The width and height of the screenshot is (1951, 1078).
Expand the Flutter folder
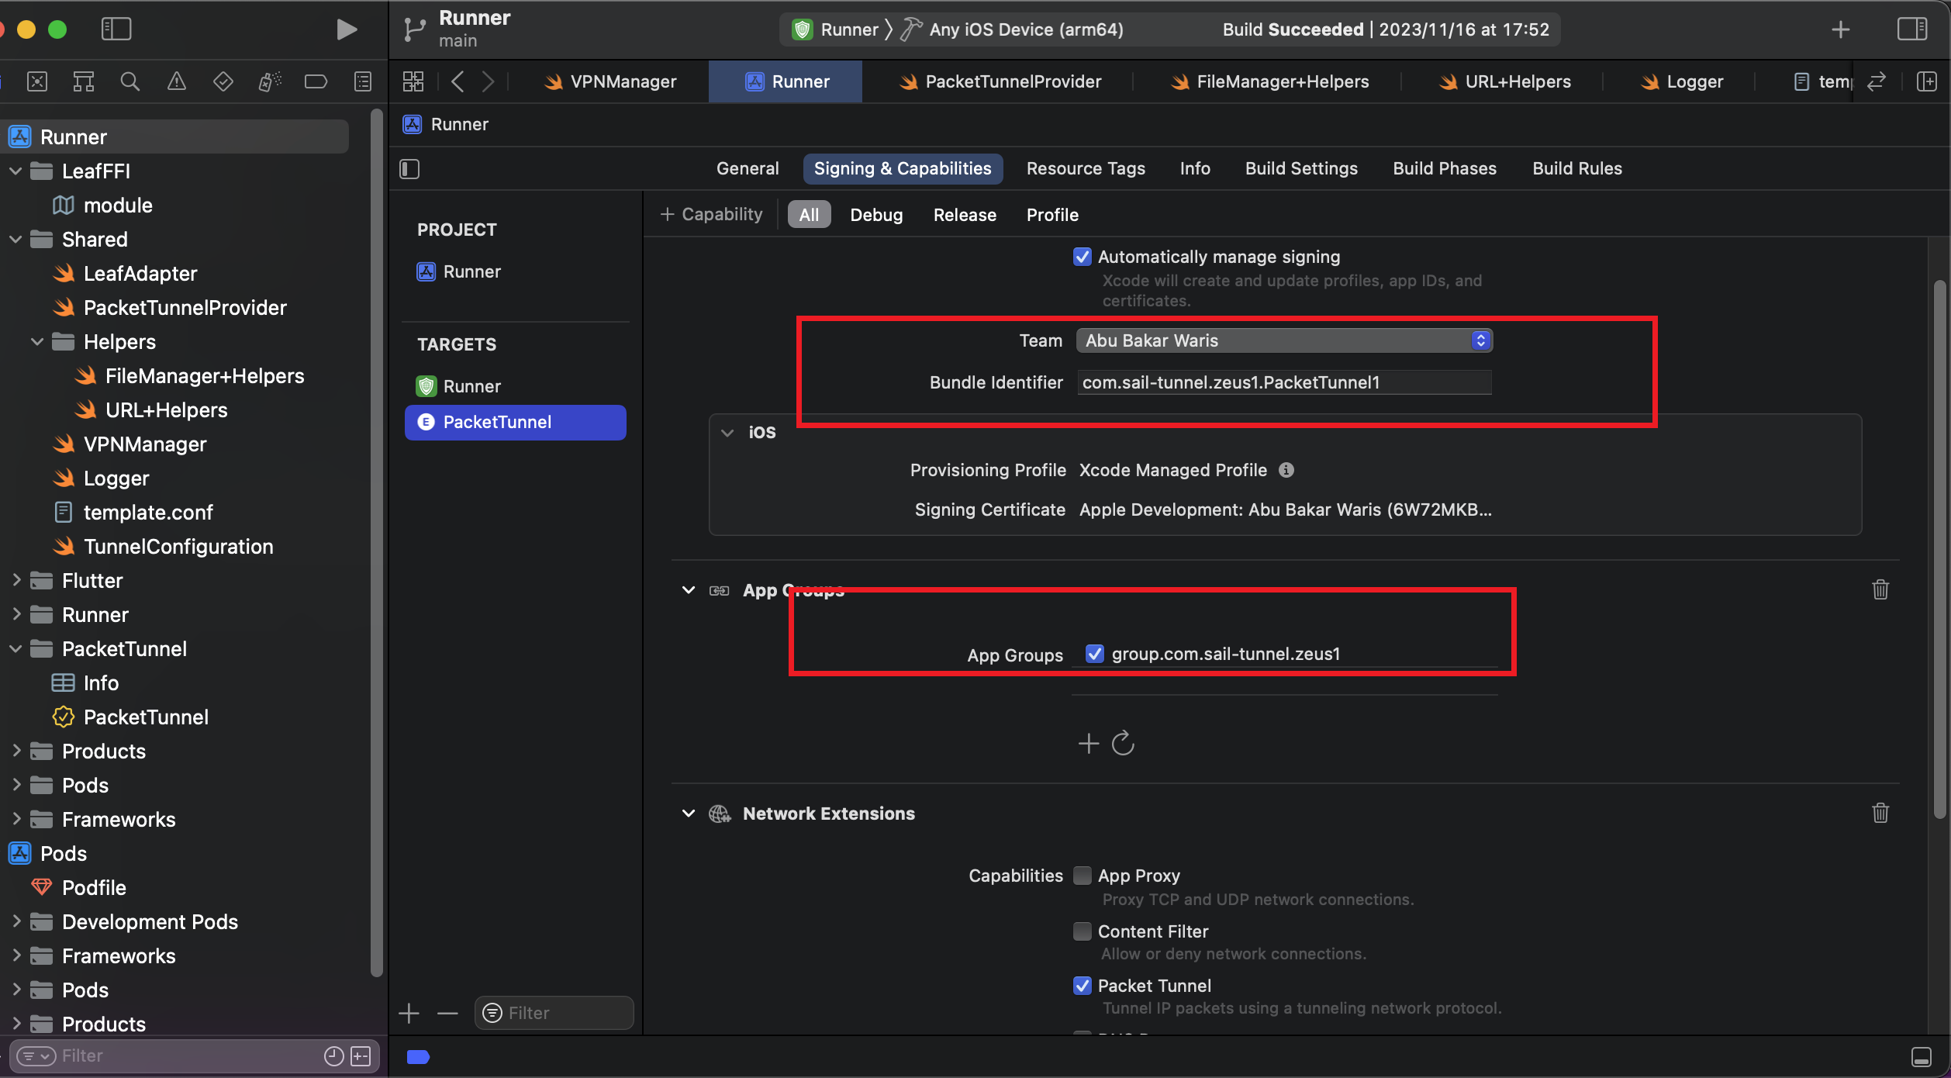[x=16, y=581]
